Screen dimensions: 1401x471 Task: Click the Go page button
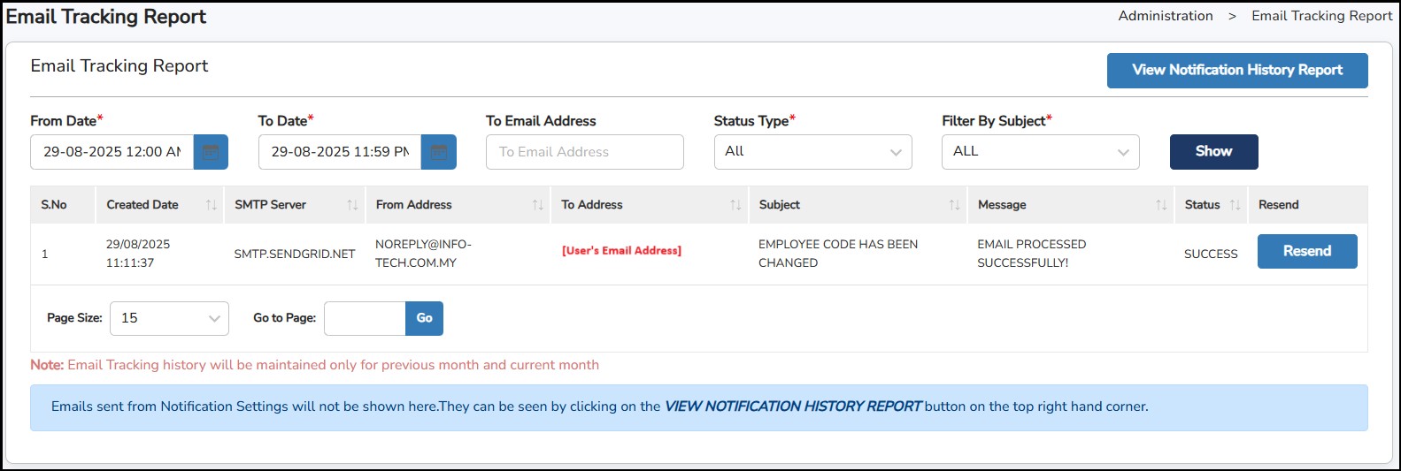tap(424, 318)
